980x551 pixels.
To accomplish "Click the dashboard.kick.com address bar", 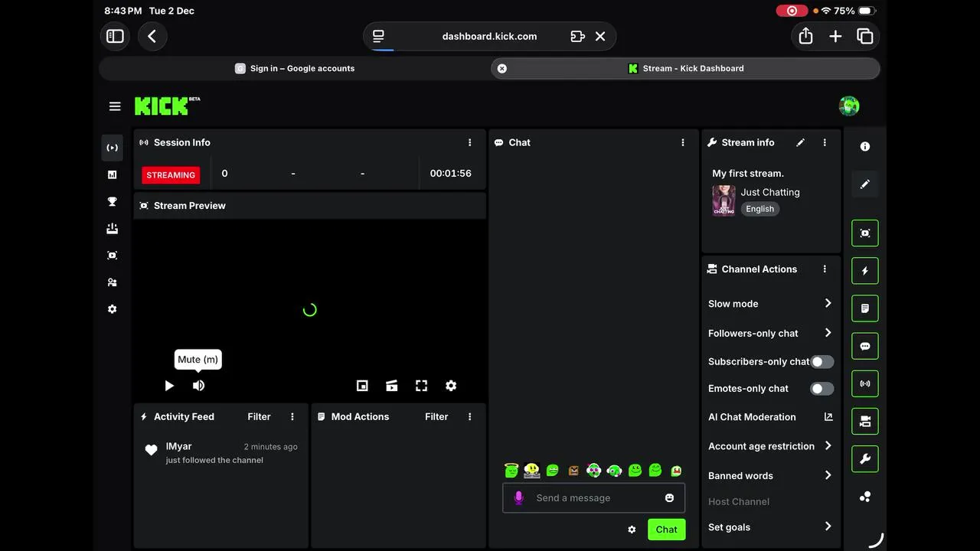I will pos(489,36).
